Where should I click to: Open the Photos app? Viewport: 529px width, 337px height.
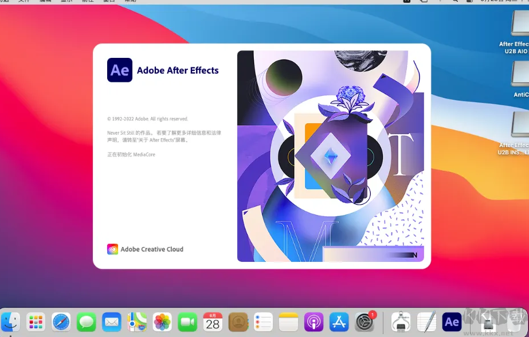coord(162,322)
